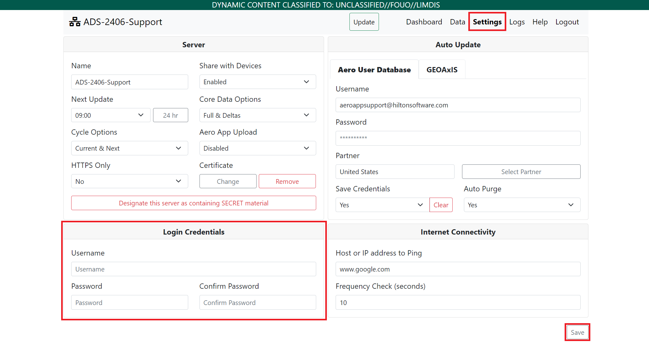
Task: Open the Share with Devices dropdown
Action: [257, 82]
